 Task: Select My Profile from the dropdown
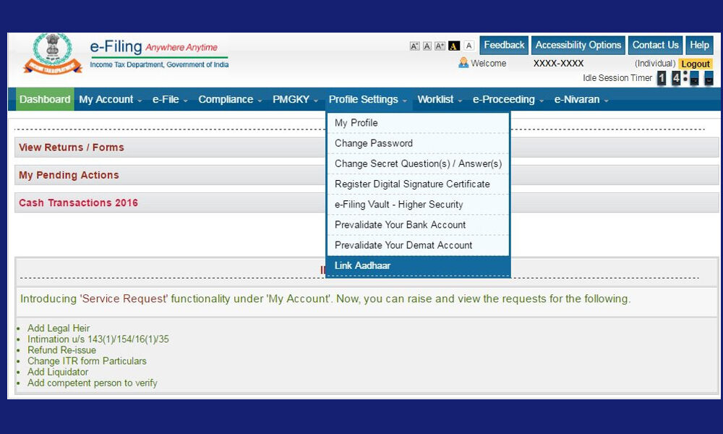click(418, 123)
